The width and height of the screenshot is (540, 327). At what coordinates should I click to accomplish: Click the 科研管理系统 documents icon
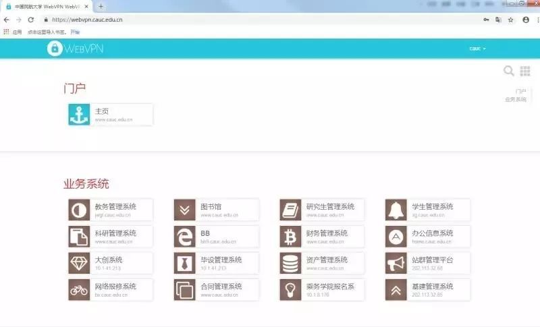point(79,237)
